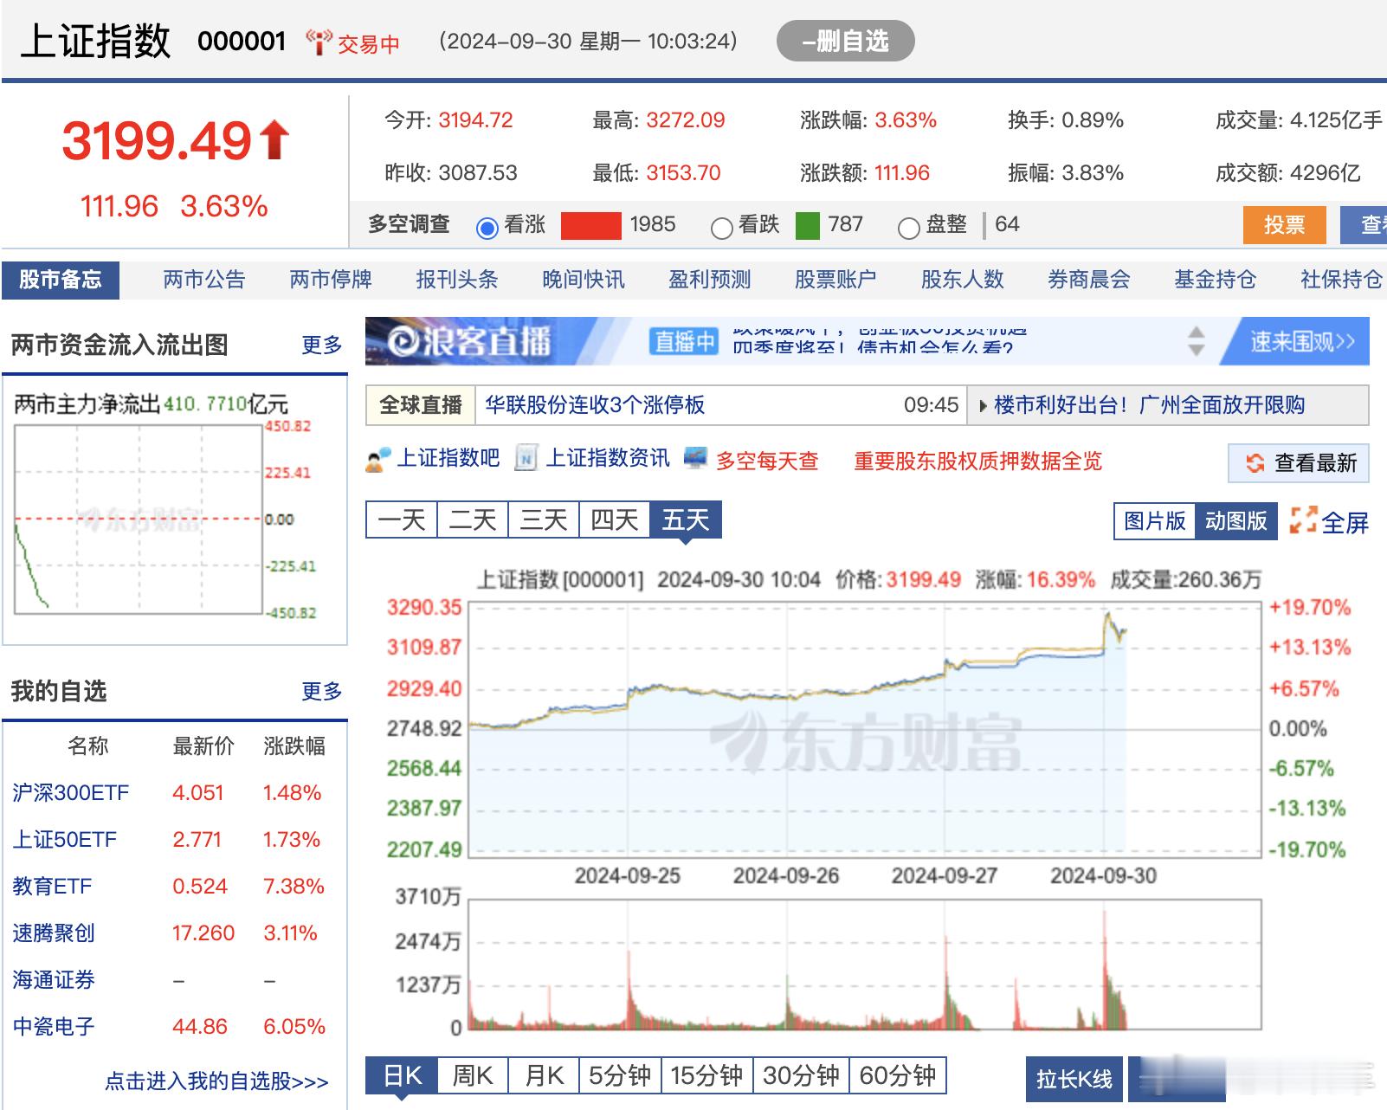
Task: Open the 晚间快讯 menu item
Action: click(584, 280)
